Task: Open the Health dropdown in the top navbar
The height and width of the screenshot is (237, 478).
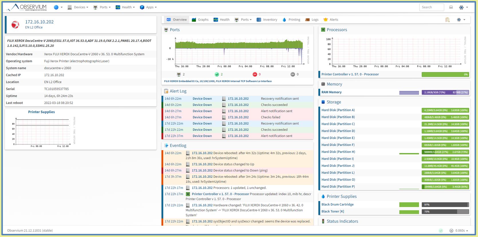Action: (x=125, y=7)
